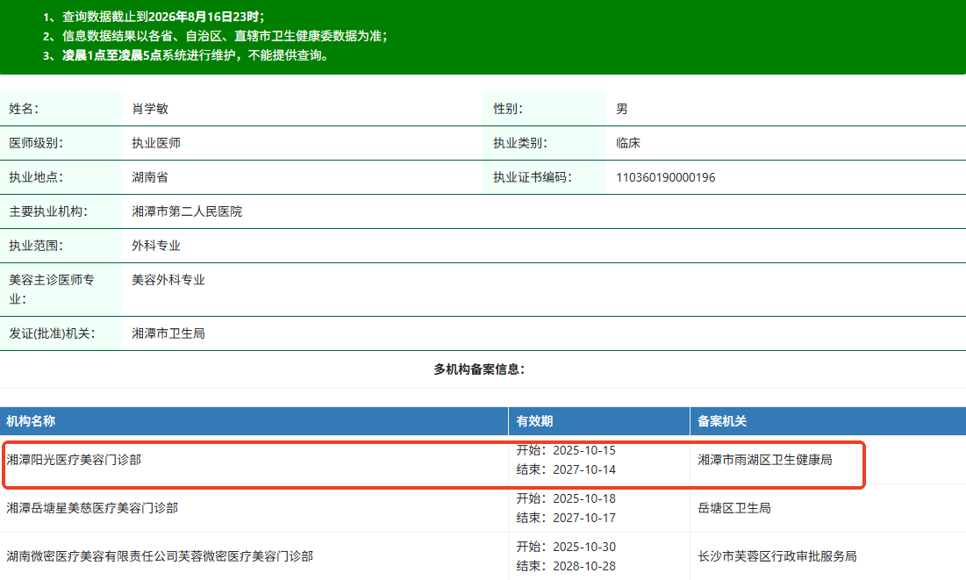Select end date 2027-10-14

pyautogui.click(x=584, y=469)
